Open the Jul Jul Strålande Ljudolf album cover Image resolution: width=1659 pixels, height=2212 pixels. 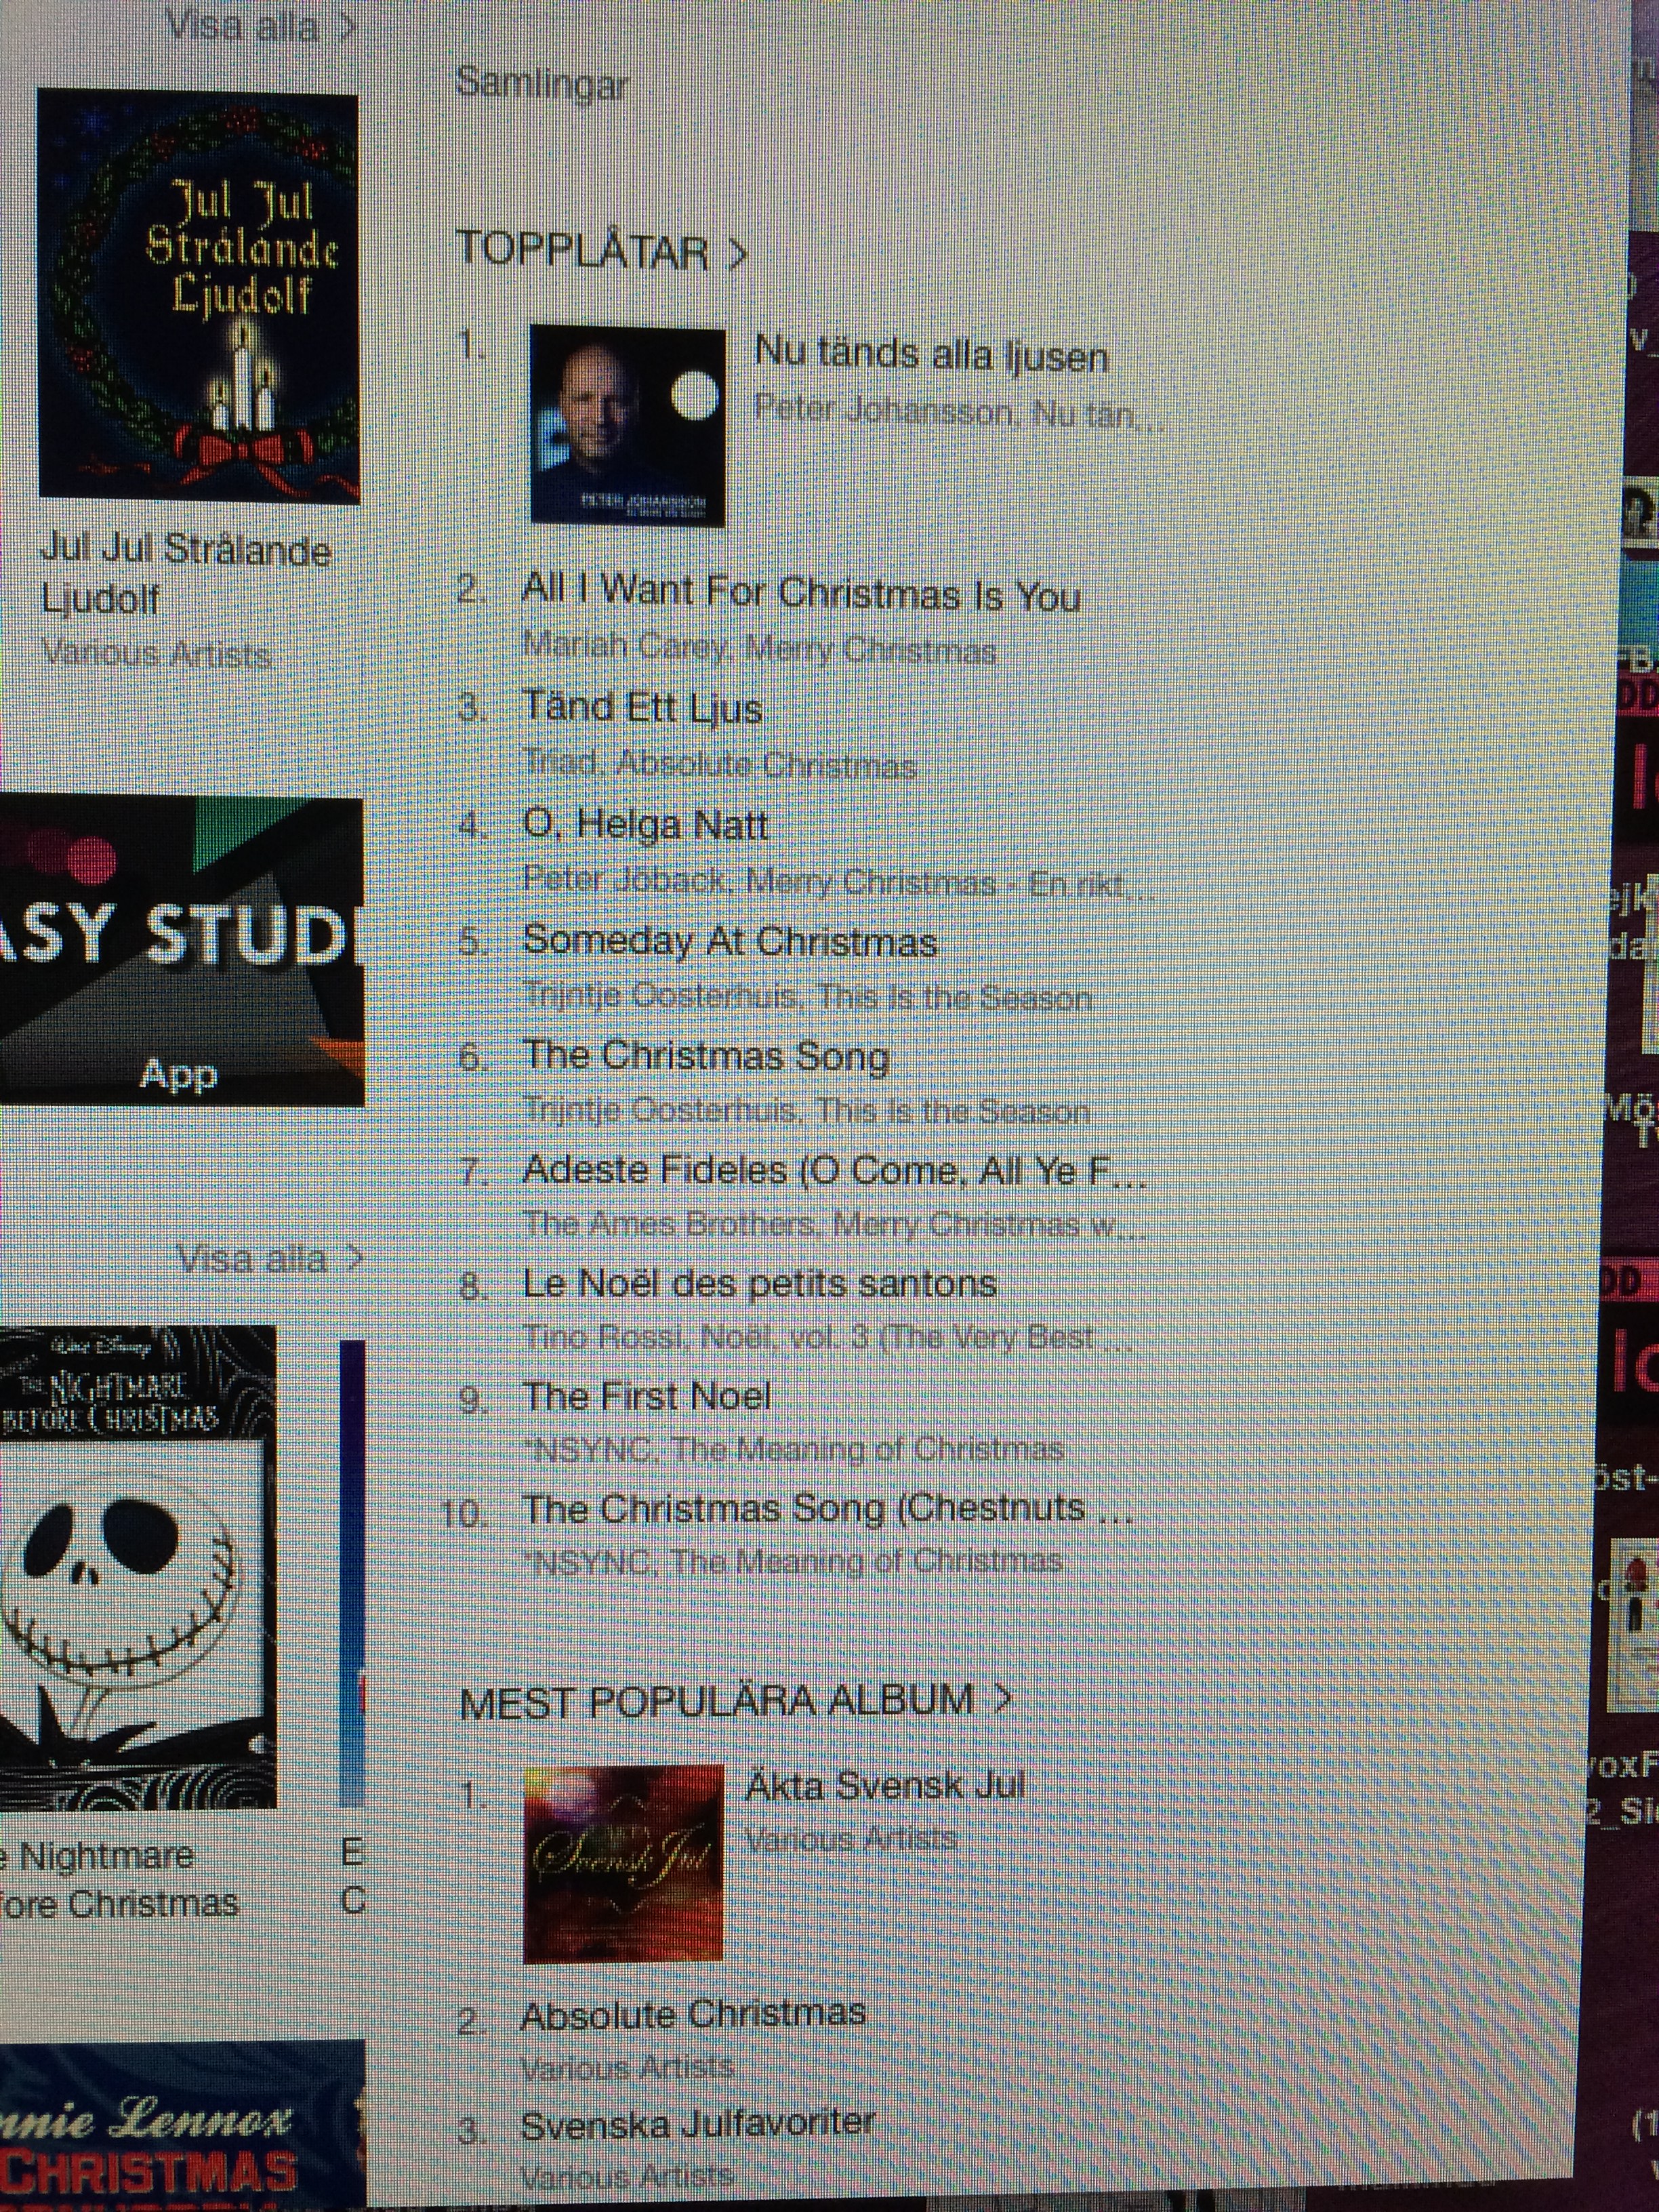(199, 296)
